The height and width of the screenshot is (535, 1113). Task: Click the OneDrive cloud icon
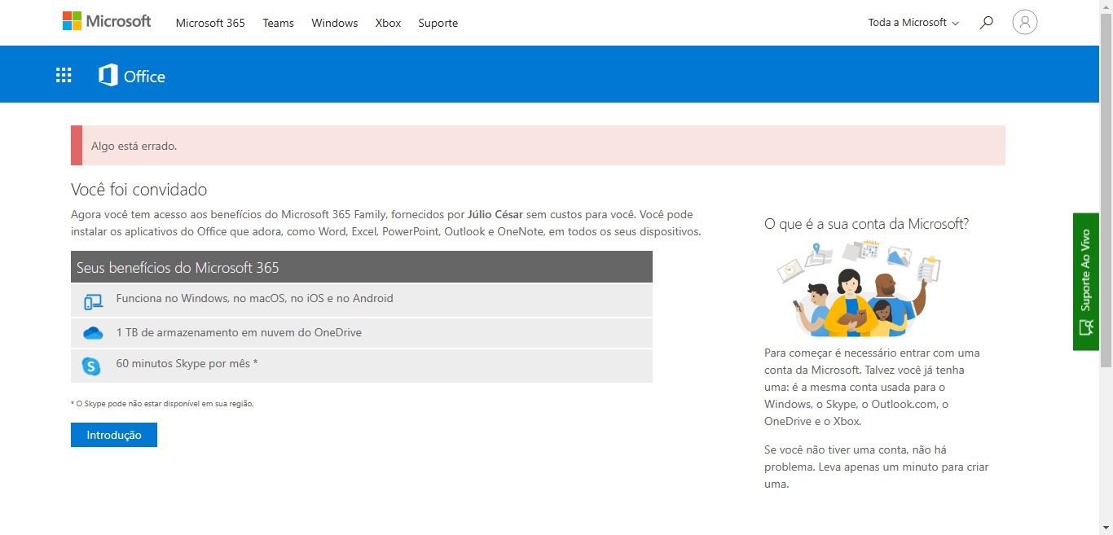pos(93,333)
